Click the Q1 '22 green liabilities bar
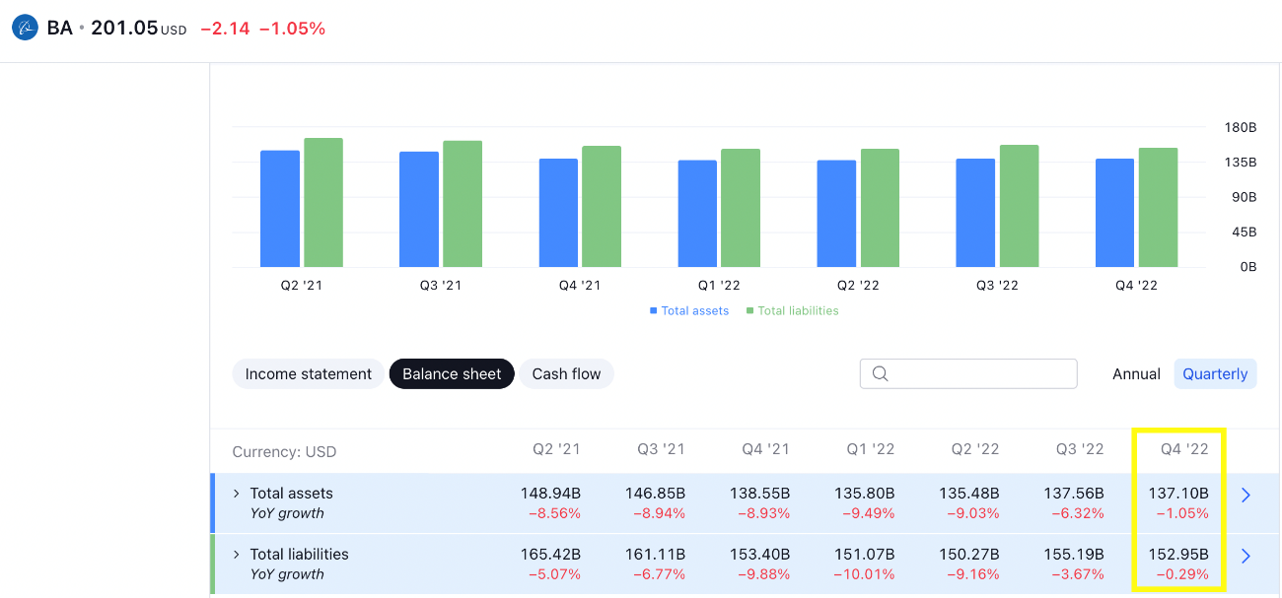Viewport: 1282px width, 598px height. [x=741, y=208]
